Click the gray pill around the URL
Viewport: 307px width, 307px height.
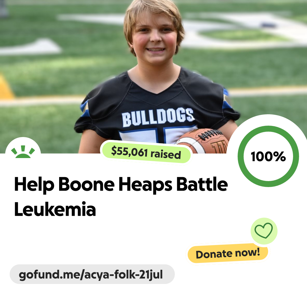click(x=92, y=274)
